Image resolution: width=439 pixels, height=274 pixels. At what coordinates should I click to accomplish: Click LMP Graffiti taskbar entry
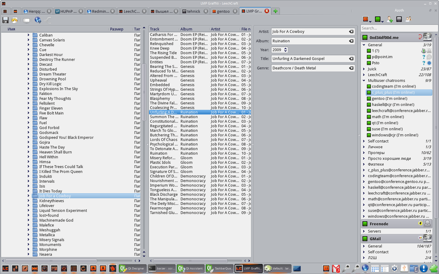coord(248,269)
